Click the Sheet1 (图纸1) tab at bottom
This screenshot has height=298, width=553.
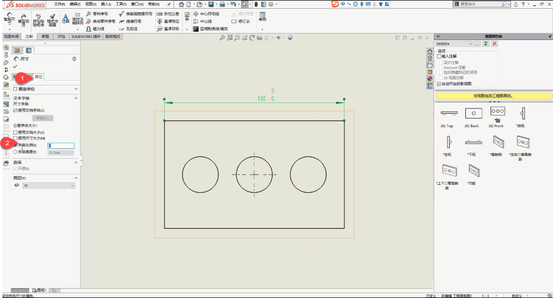click(x=40, y=290)
